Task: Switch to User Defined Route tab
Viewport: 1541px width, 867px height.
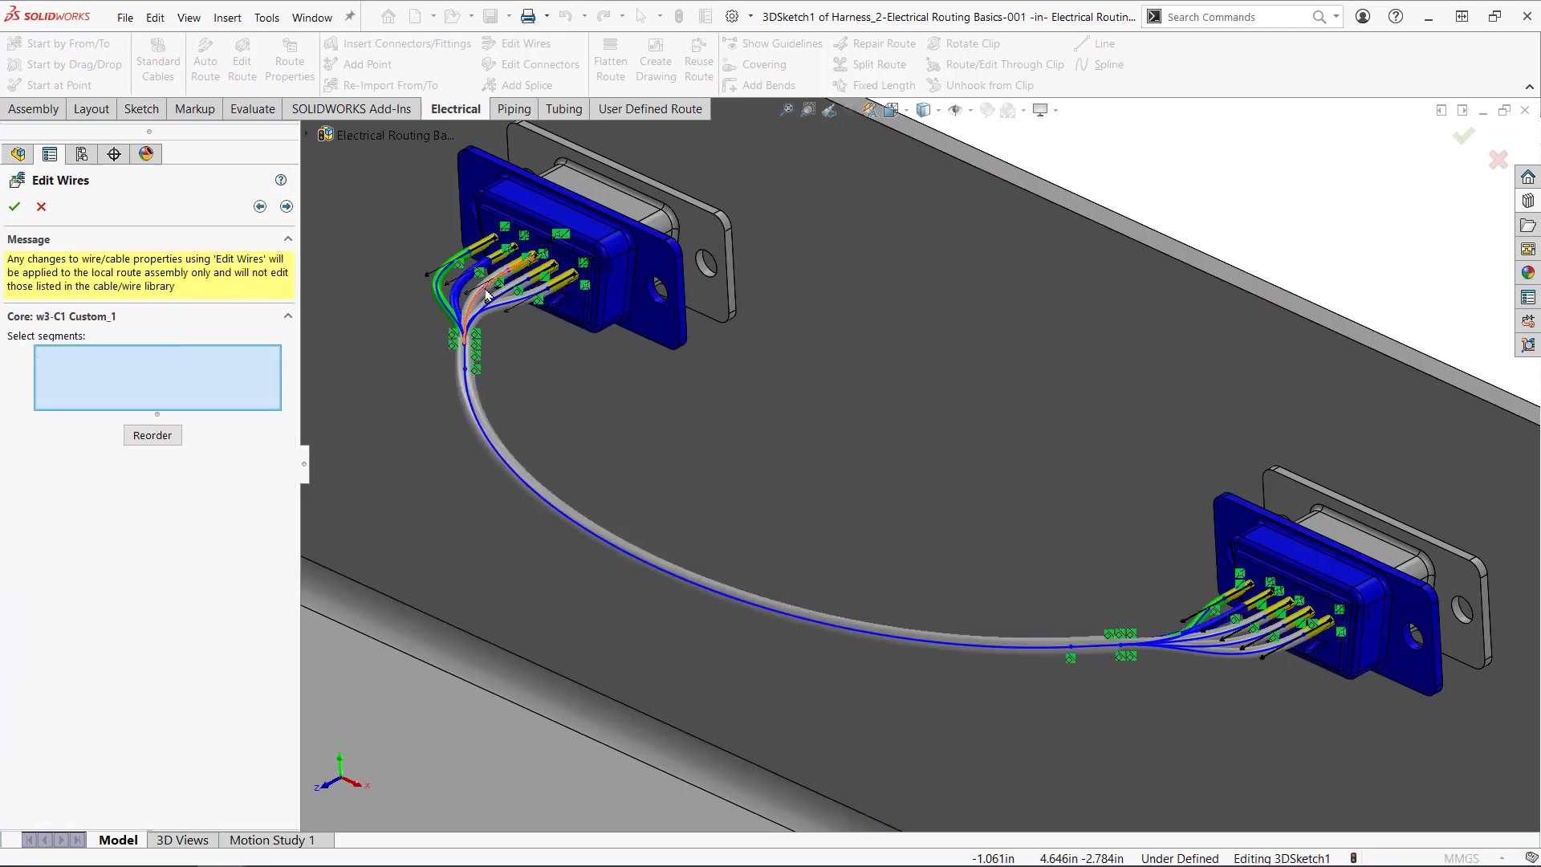Action: pos(650,109)
